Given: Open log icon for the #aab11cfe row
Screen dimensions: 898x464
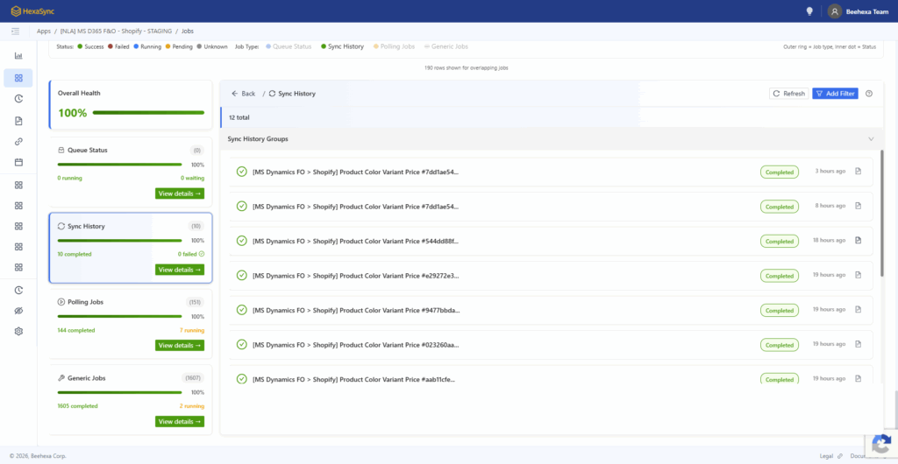Looking at the screenshot, I should 858,378.
